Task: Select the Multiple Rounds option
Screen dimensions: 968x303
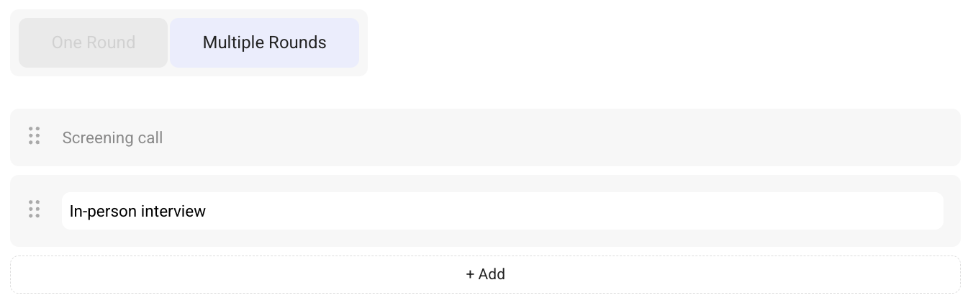Action: pos(264,42)
